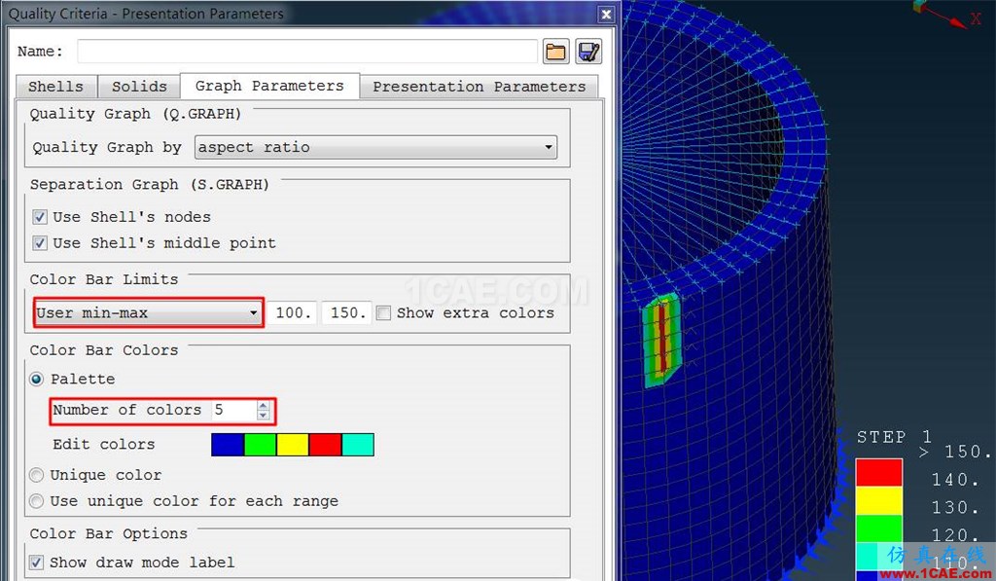Enable Show extra colors checkbox
The width and height of the screenshot is (996, 581).
(x=383, y=313)
